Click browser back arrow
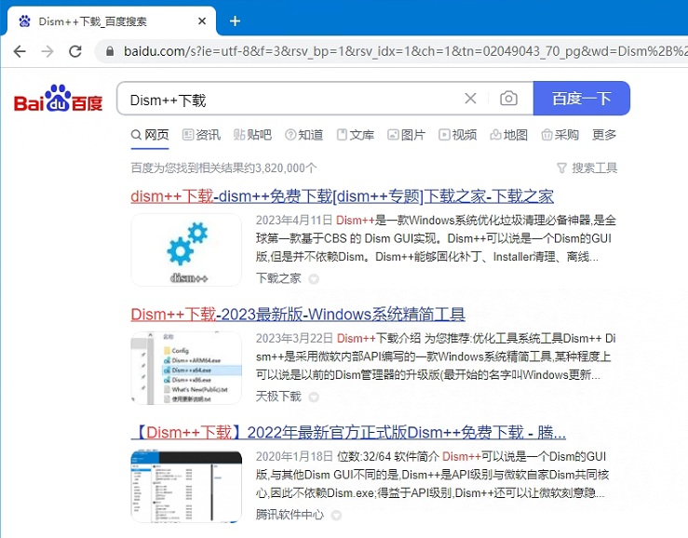688x538 pixels. pyautogui.click(x=20, y=50)
